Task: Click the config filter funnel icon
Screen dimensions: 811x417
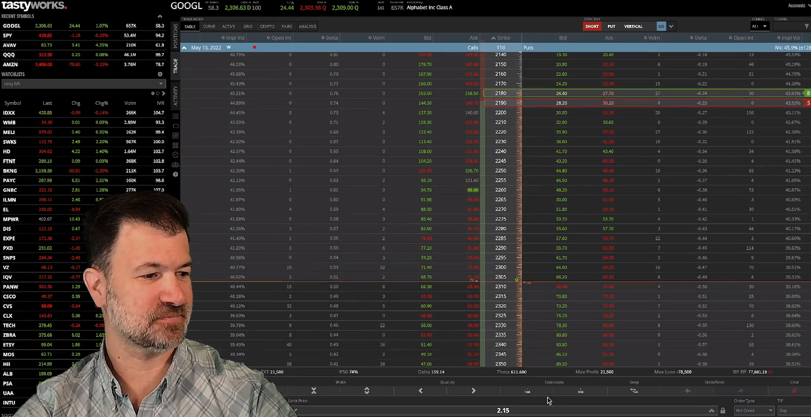Action: point(806,26)
